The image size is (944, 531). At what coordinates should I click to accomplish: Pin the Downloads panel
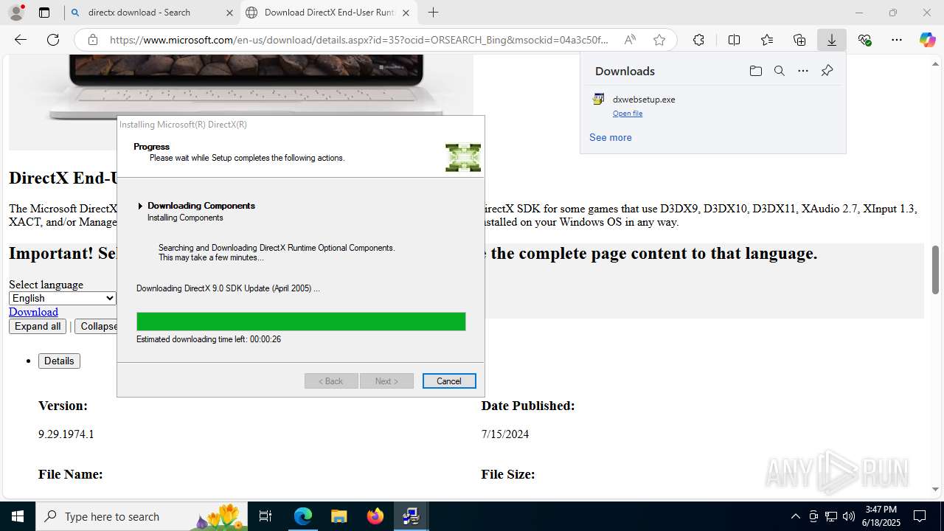827,71
